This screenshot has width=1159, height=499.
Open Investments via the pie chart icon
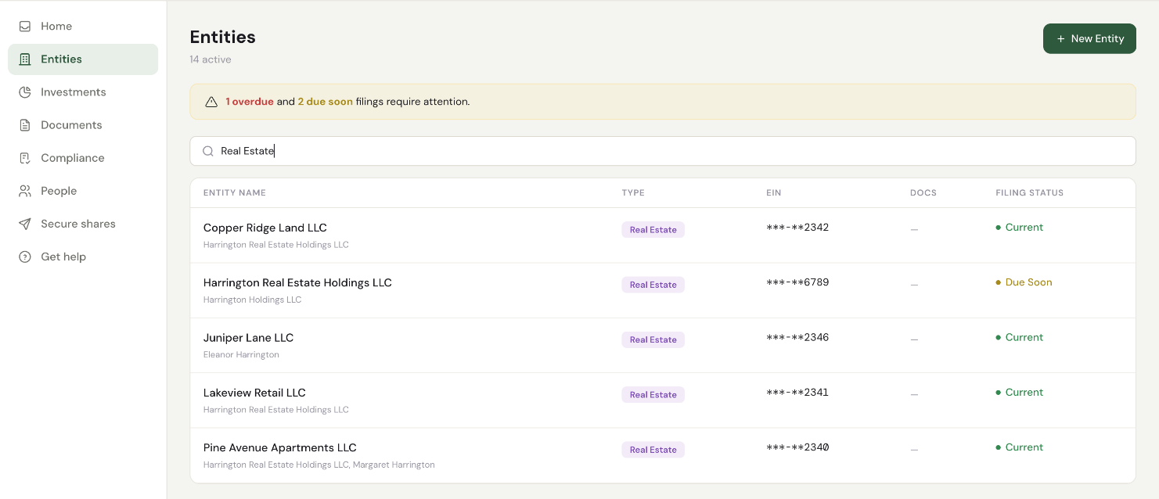coord(25,92)
